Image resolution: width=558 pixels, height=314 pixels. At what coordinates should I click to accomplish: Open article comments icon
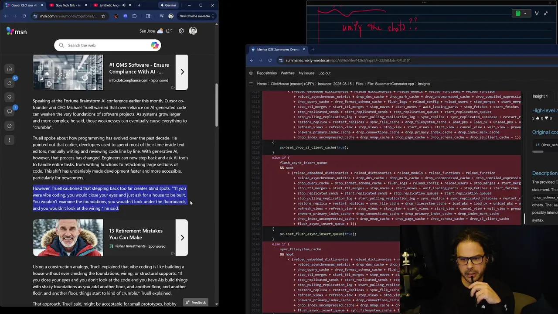pos(10,111)
